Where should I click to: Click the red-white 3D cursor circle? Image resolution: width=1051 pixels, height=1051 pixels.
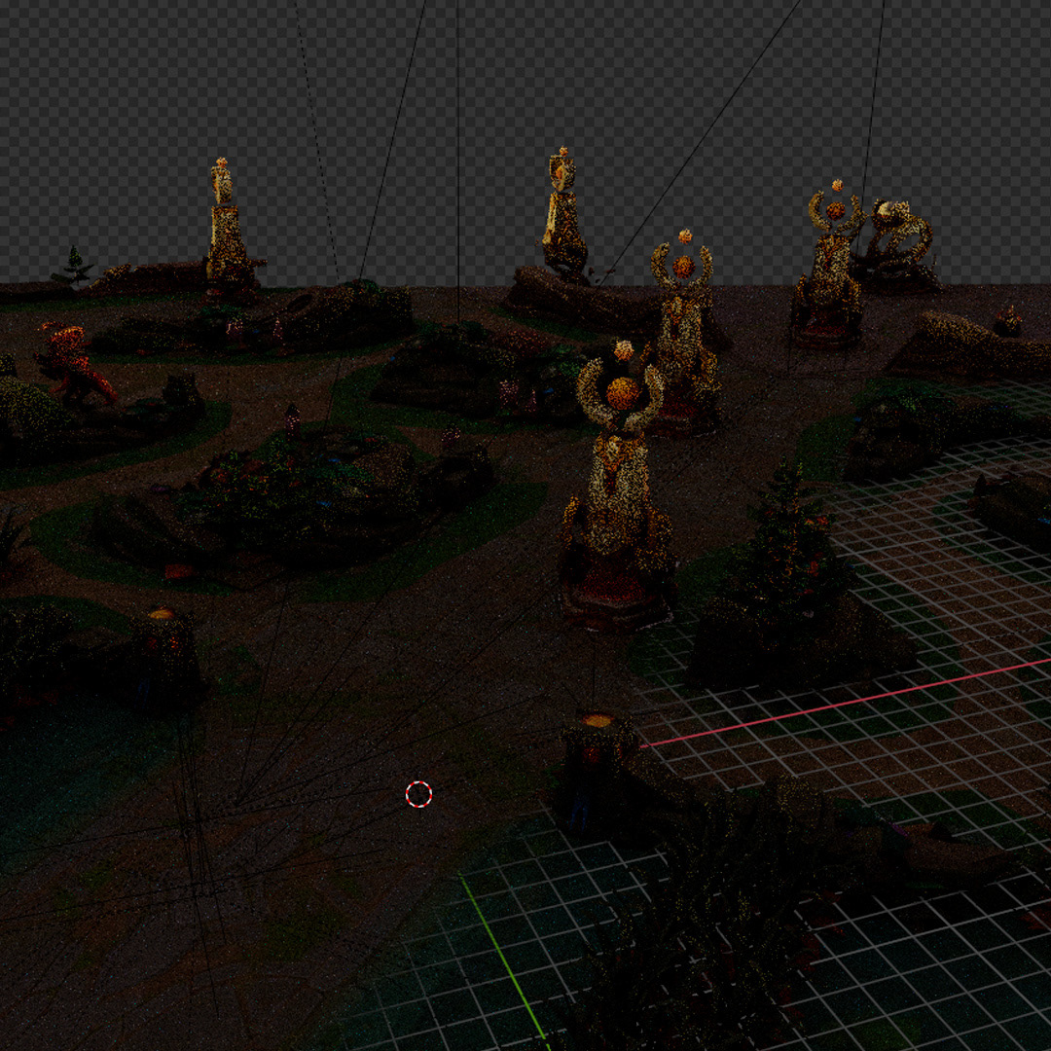(x=418, y=794)
